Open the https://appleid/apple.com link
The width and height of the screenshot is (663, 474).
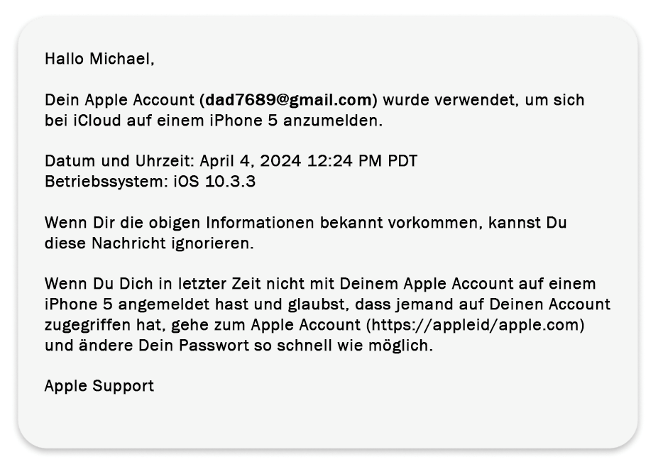tap(476, 325)
